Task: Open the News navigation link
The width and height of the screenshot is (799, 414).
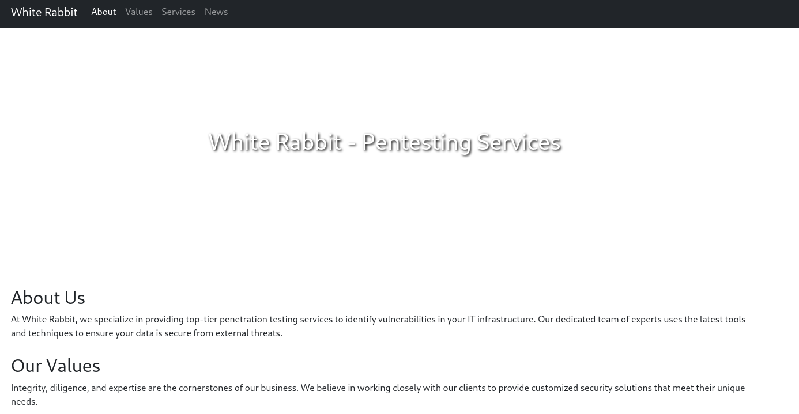Action: coord(216,12)
